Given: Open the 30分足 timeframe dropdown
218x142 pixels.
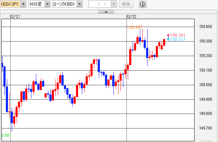Looking at the screenshot, I should pyautogui.click(x=39, y=4).
